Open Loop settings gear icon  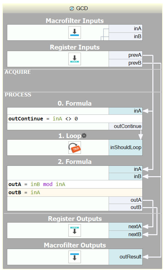(x=84, y=136)
